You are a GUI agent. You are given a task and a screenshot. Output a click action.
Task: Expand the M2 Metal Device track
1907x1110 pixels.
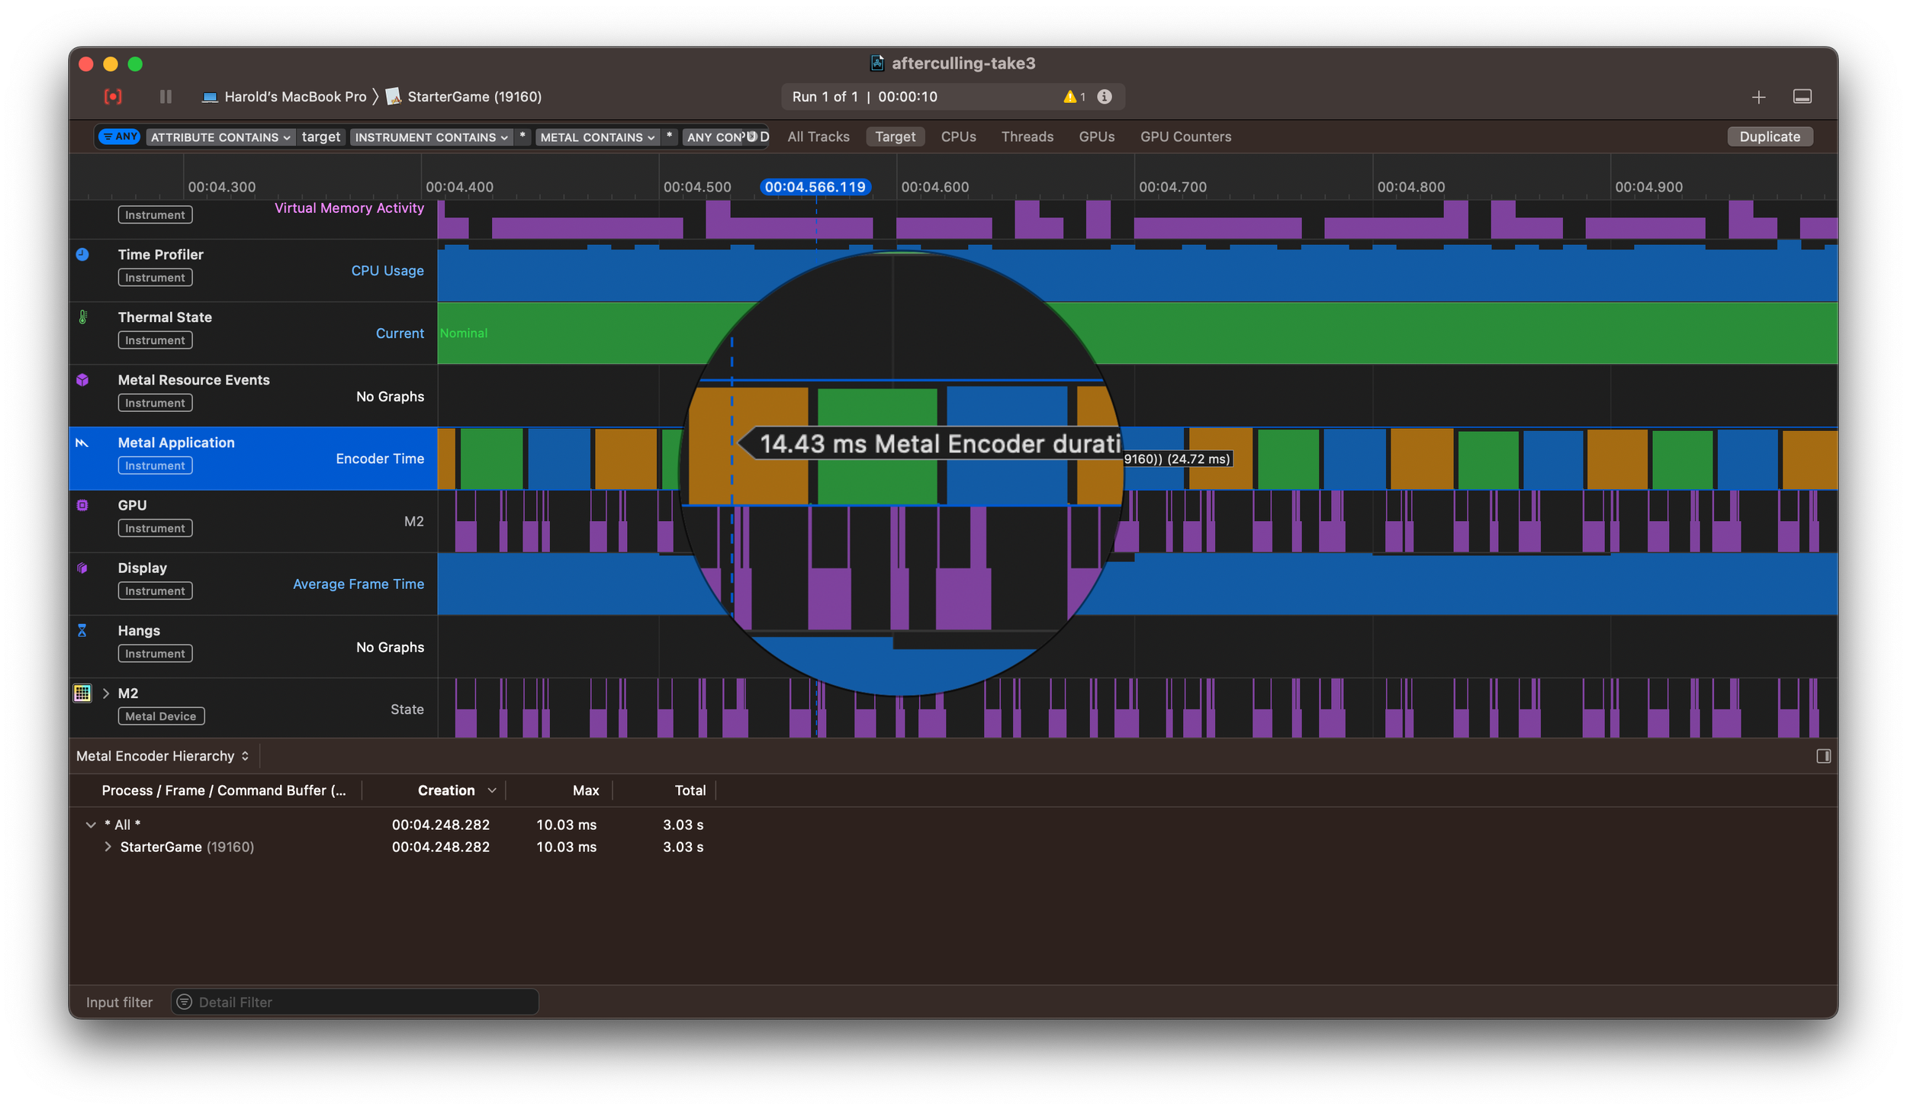[106, 693]
